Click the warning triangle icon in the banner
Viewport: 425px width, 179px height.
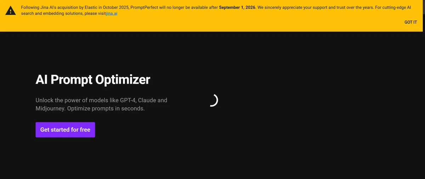point(11,10)
